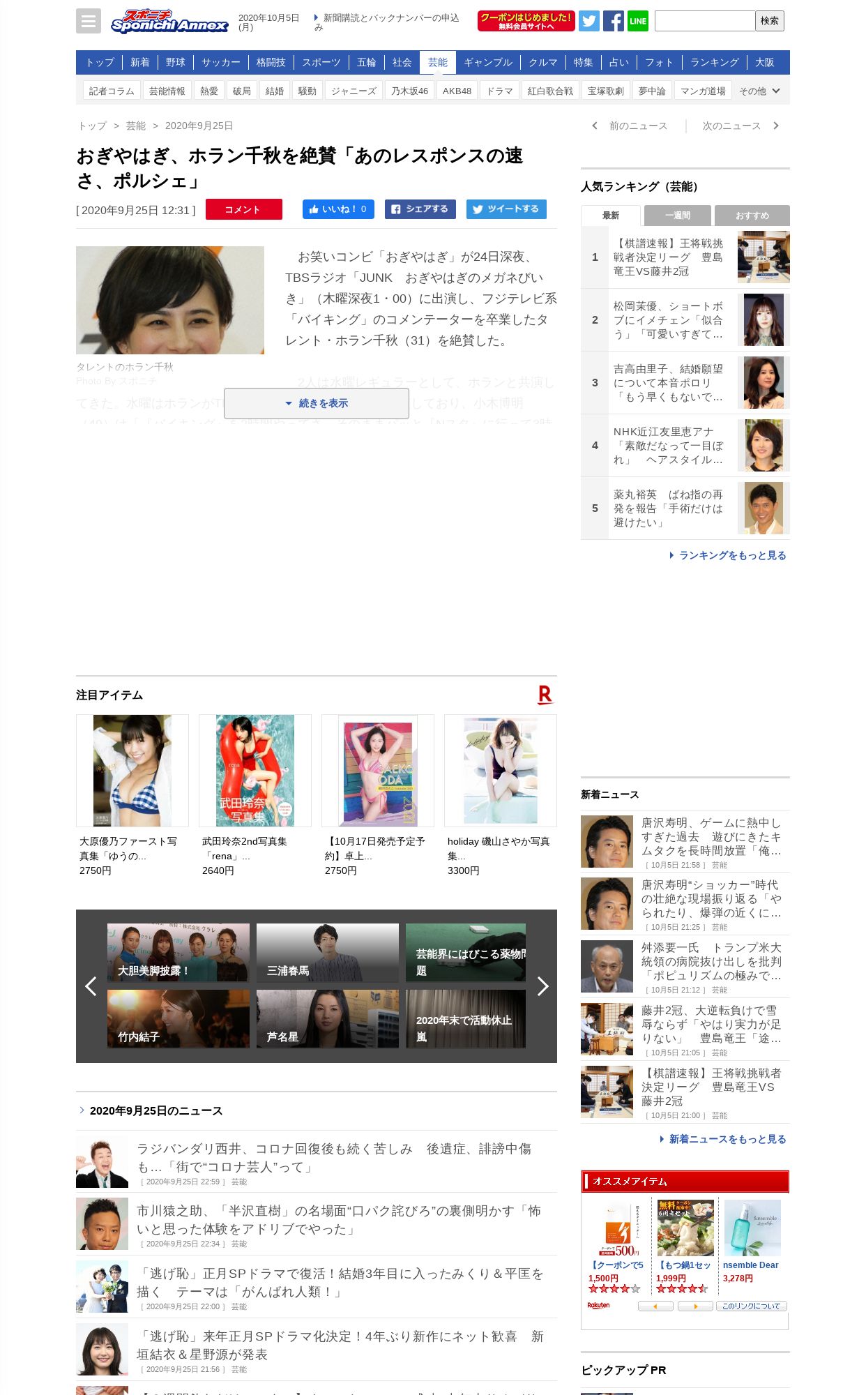Click the Rakuten R logo
Viewport: 866px width, 1395px height.
pyautogui.click(x=545, y=695)
